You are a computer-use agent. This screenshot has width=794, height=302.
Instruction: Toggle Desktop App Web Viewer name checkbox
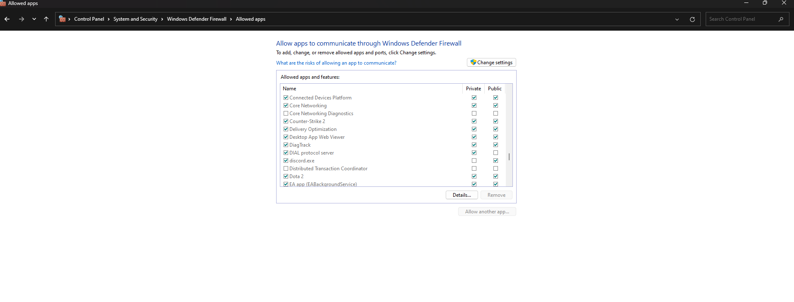click(x=286, y=137)
